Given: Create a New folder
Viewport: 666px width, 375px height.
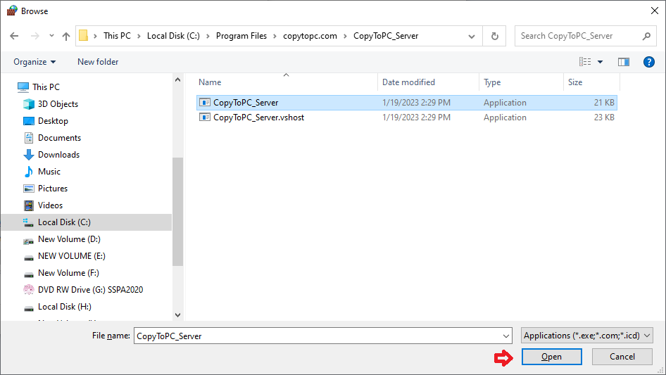Looking at the screenshot, I should [x=98, y=62].
